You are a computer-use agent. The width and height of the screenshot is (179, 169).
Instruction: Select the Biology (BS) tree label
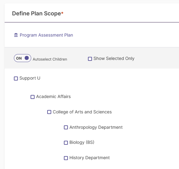point(82,142)
